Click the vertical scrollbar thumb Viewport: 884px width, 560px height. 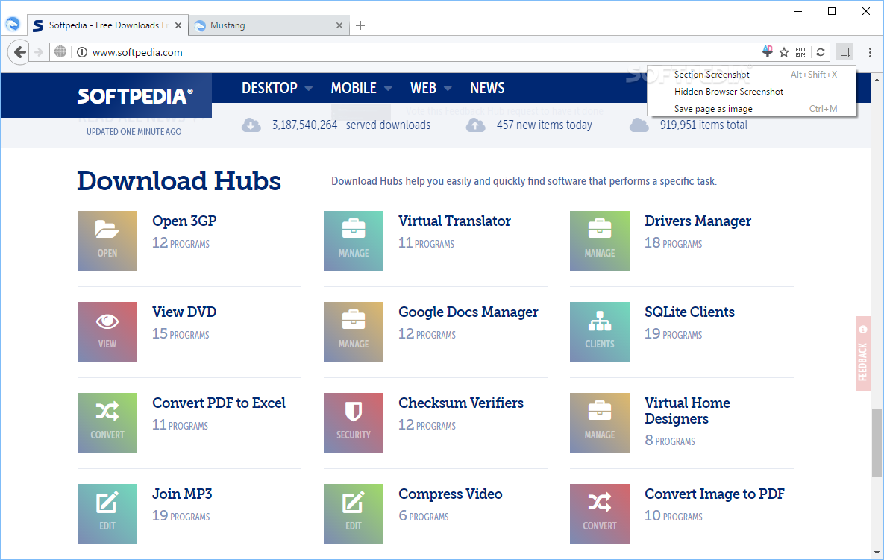[x=876, y=443]
